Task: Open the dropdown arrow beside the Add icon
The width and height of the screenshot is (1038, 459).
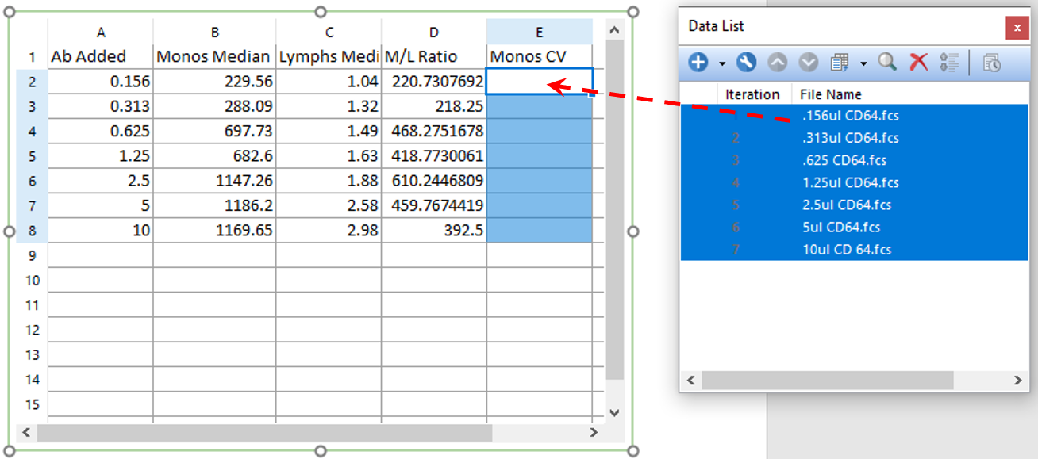Action: click(722, 63)
